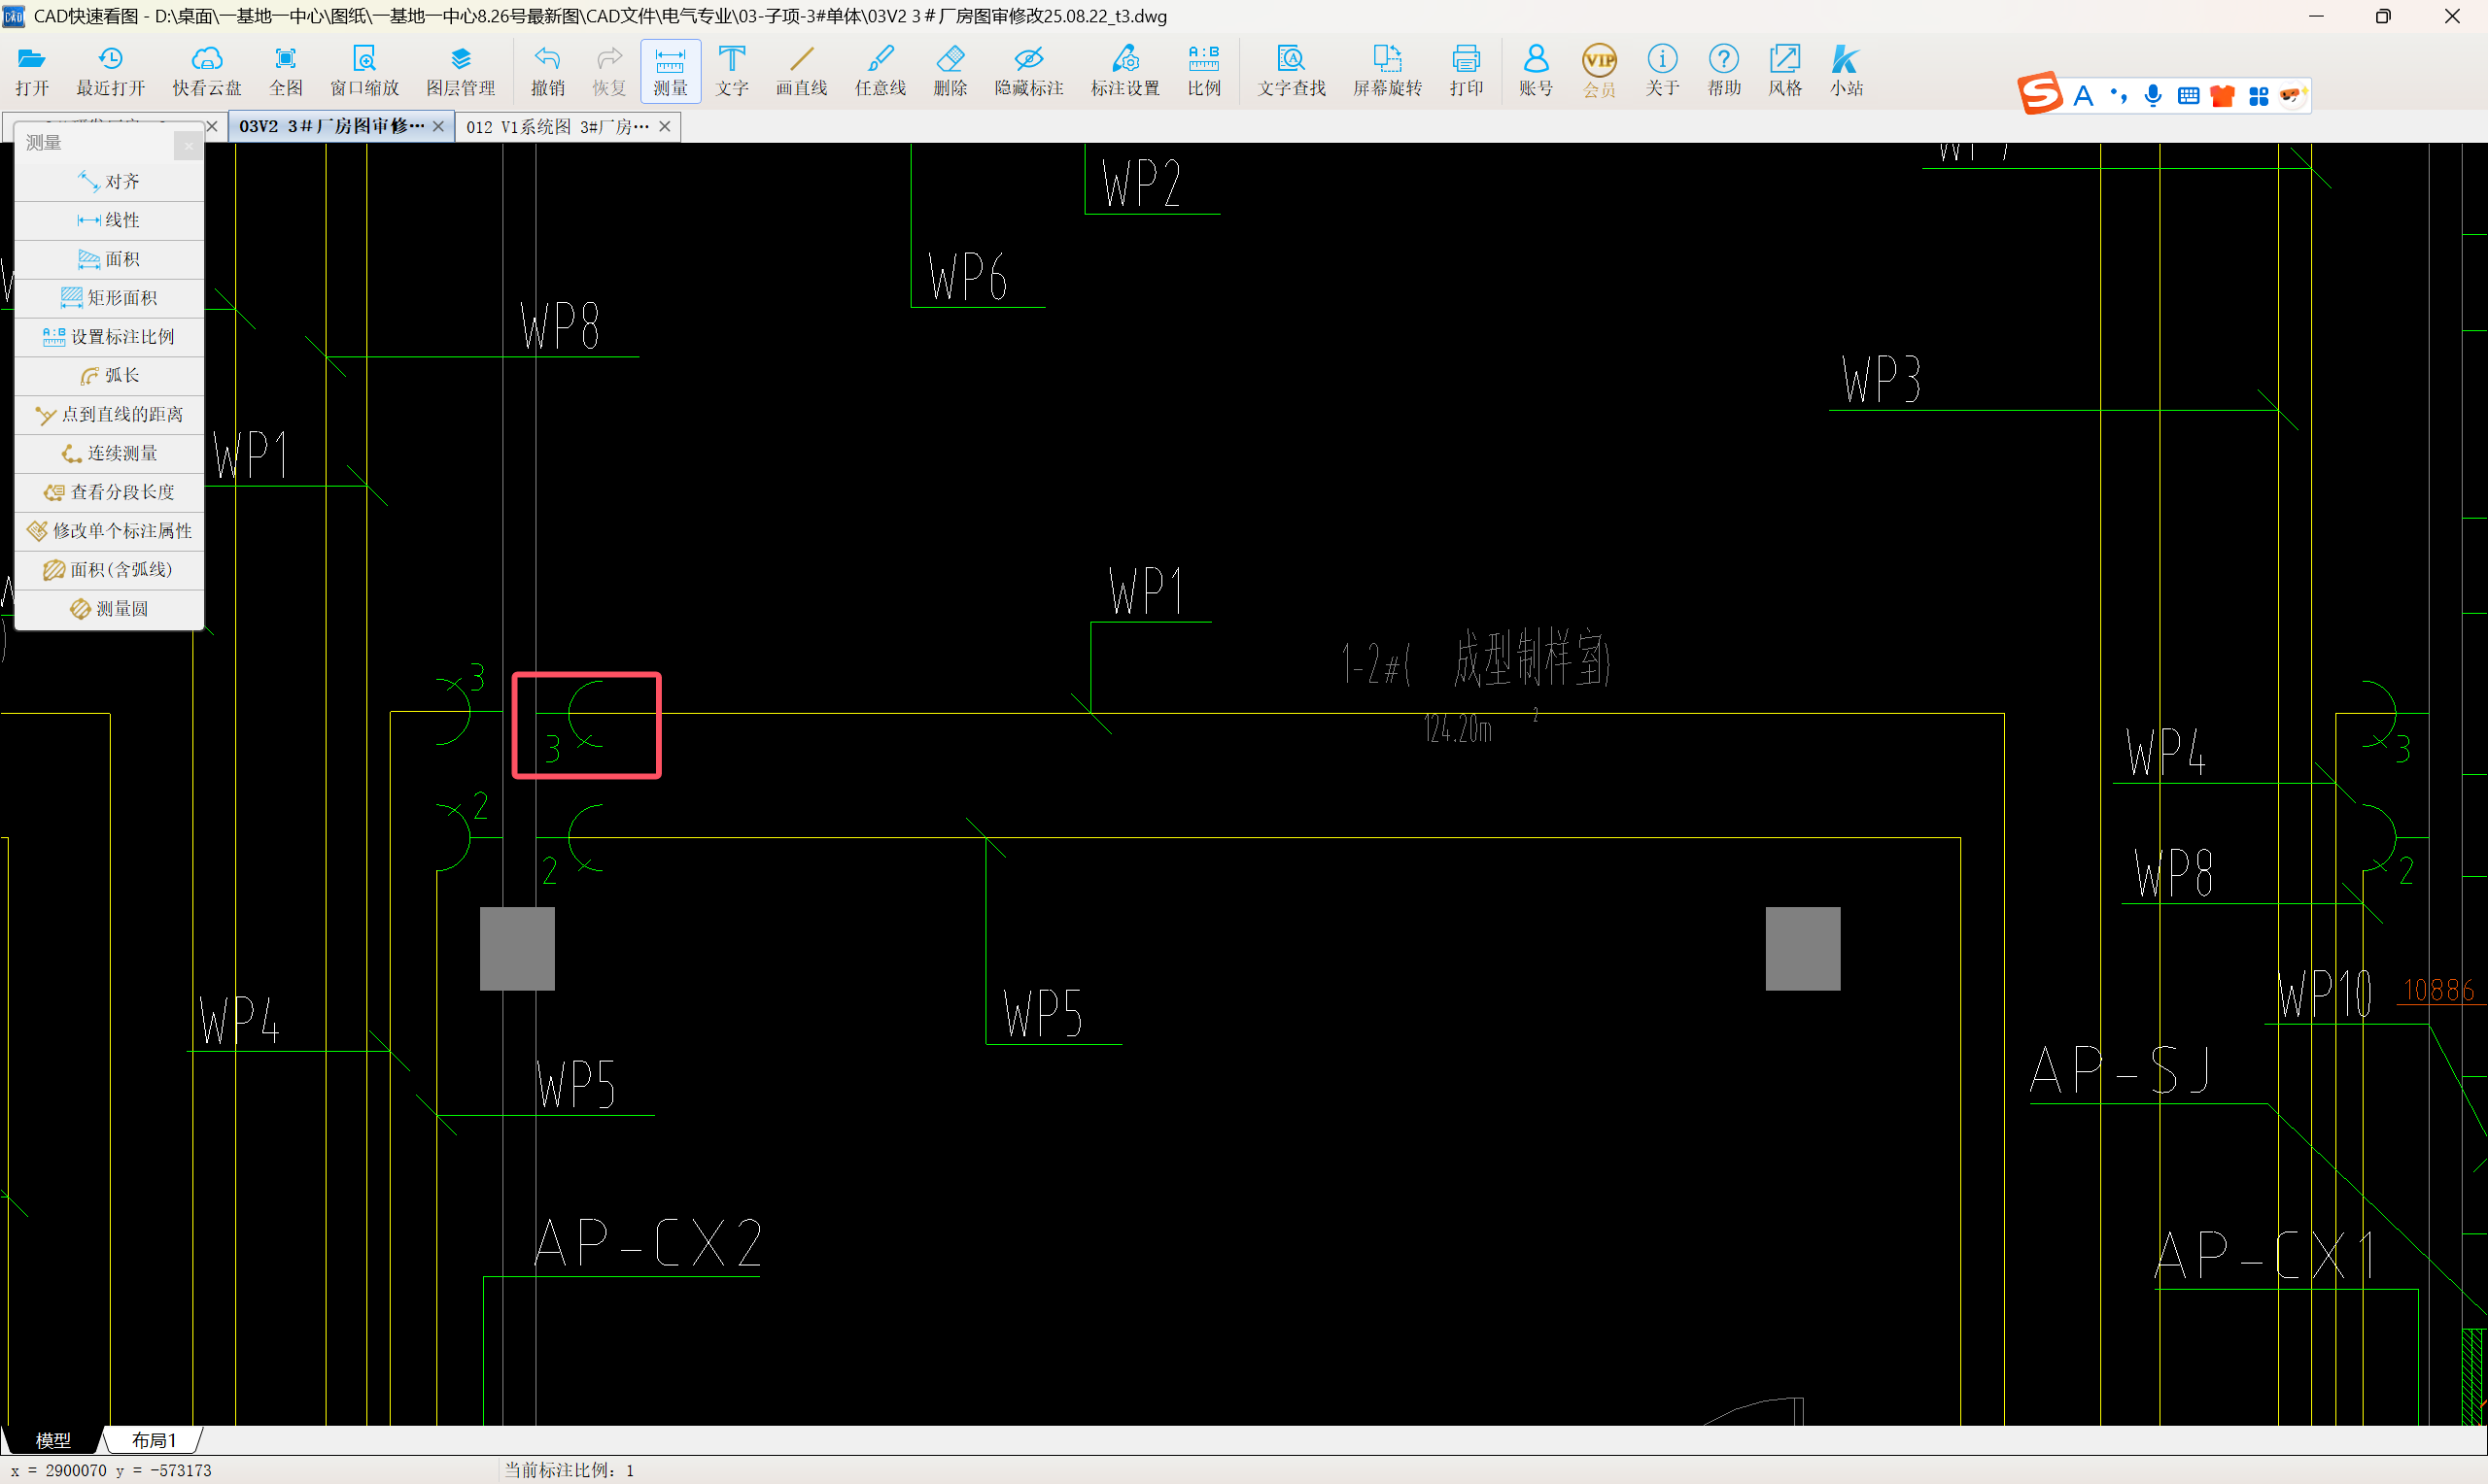Toggle the Hide Annotations eye icon
Viewport: 2488px width, 1484px height.
1028,70
